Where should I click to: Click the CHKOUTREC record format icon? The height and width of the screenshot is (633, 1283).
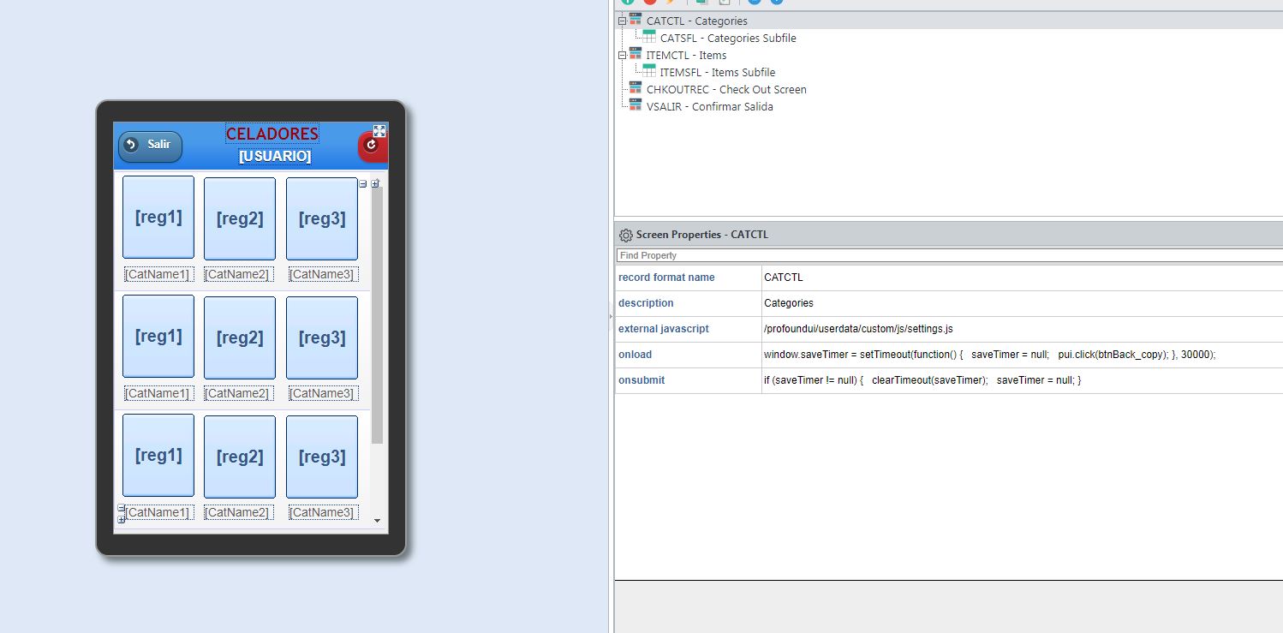pos(635,88)
